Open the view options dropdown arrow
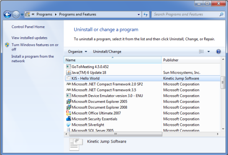 click(208, 51)
